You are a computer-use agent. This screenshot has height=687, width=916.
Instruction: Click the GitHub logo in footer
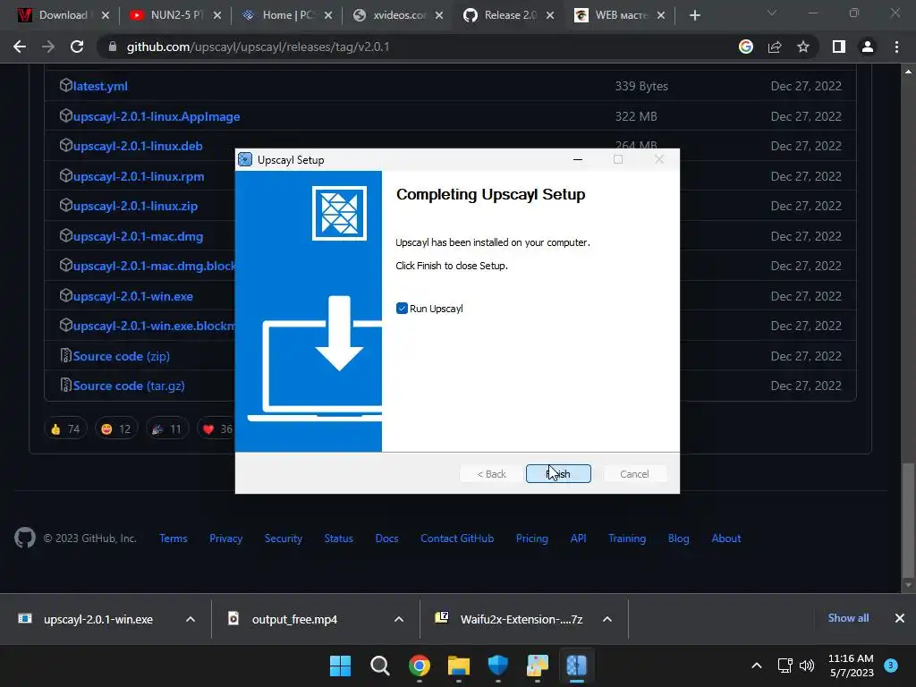point(24,538)
